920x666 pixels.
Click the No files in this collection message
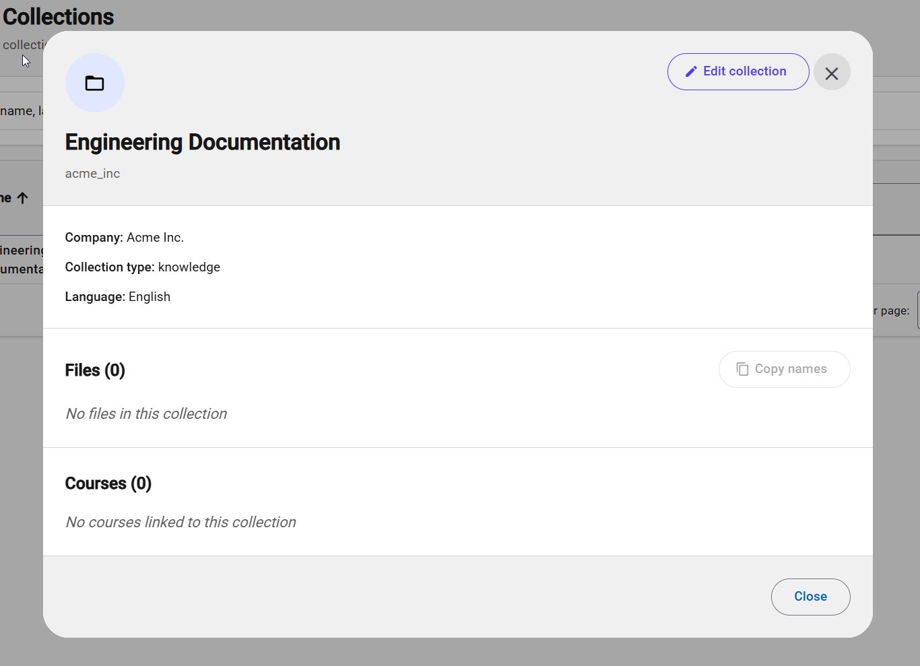[x=146, y=413]
